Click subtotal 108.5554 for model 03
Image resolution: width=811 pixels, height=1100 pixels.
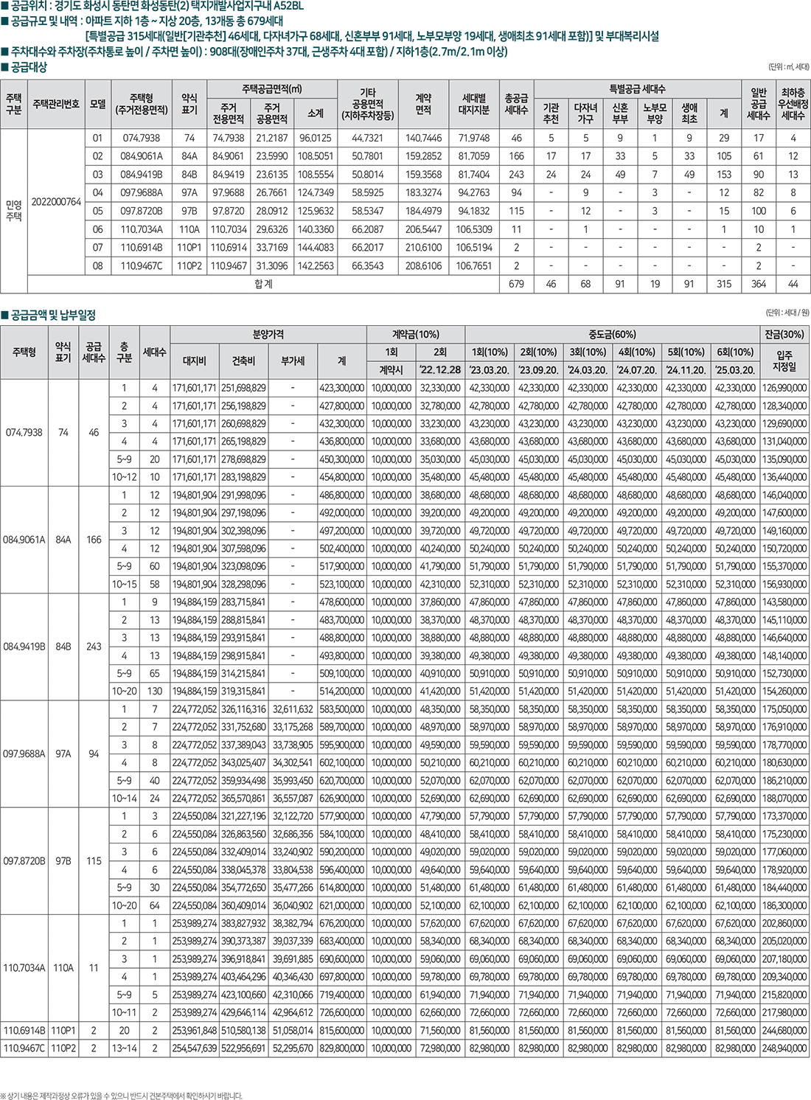pos(316,175)
